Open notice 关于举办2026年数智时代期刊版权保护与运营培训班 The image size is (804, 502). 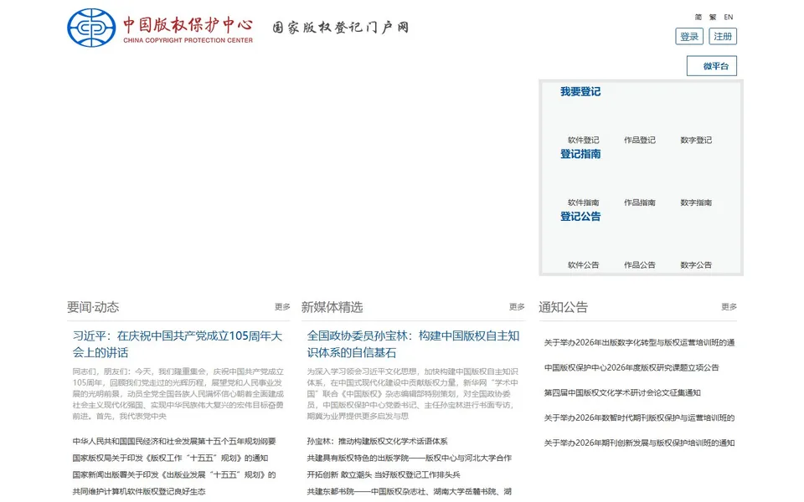coord(639,418)
